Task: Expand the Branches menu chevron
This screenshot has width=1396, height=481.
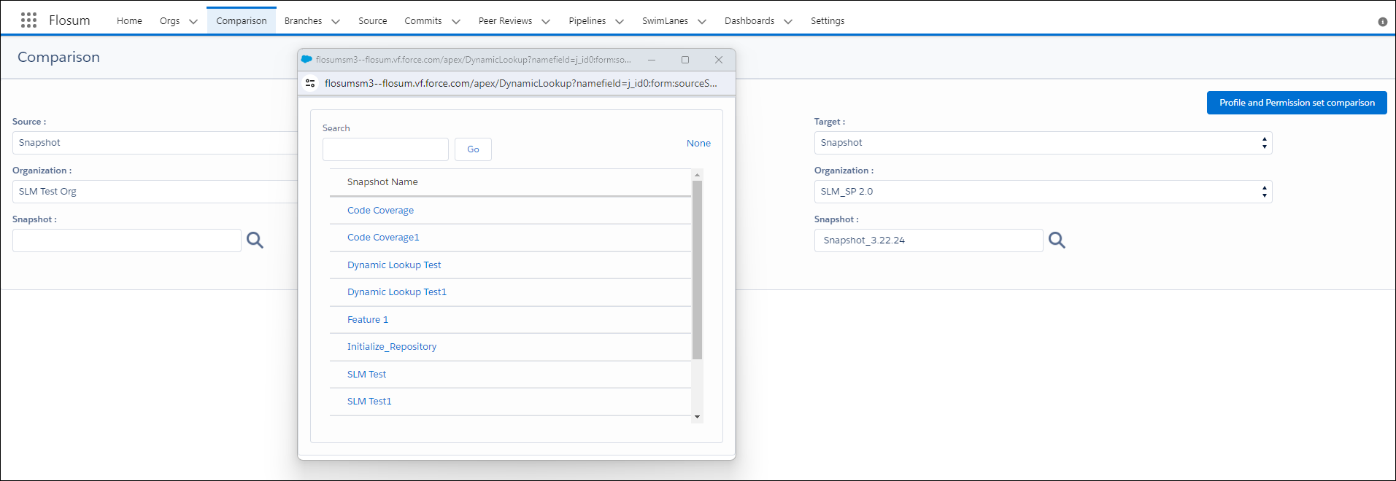Action: [336, 21]
